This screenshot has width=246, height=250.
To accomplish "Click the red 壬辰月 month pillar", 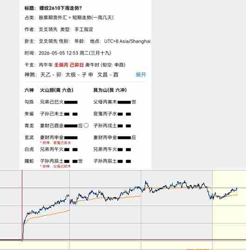I will [x=61, y=65].
